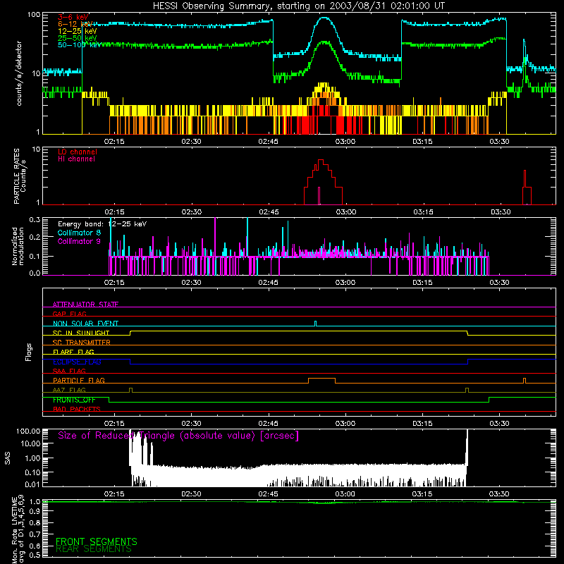Screen dimensions: 564x564
Task: Click the counts/s/detector axis label
Action: [19, 73]
